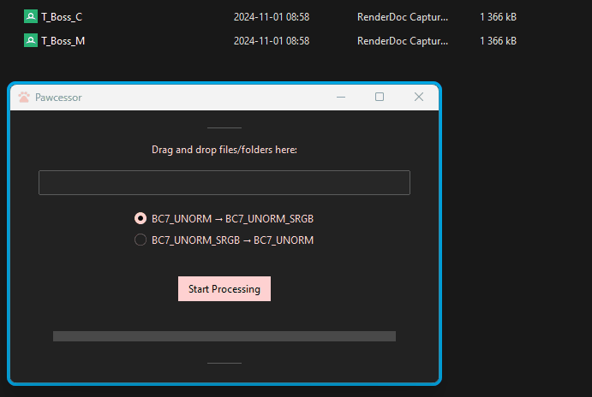The height and width of the screenshot is (397, 592).
Task: Select BC7_UNORM → BC7_UNORM_SRGB conversion option
Action: 141,218
